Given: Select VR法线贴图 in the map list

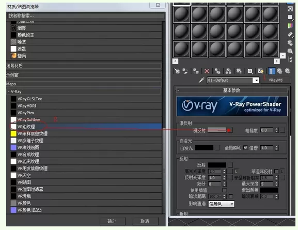Looking at the screenshot, I should 86,147.
